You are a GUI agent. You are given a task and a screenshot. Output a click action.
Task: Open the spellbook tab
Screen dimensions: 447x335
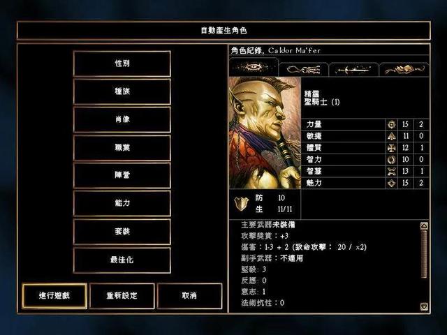point(404,70)
